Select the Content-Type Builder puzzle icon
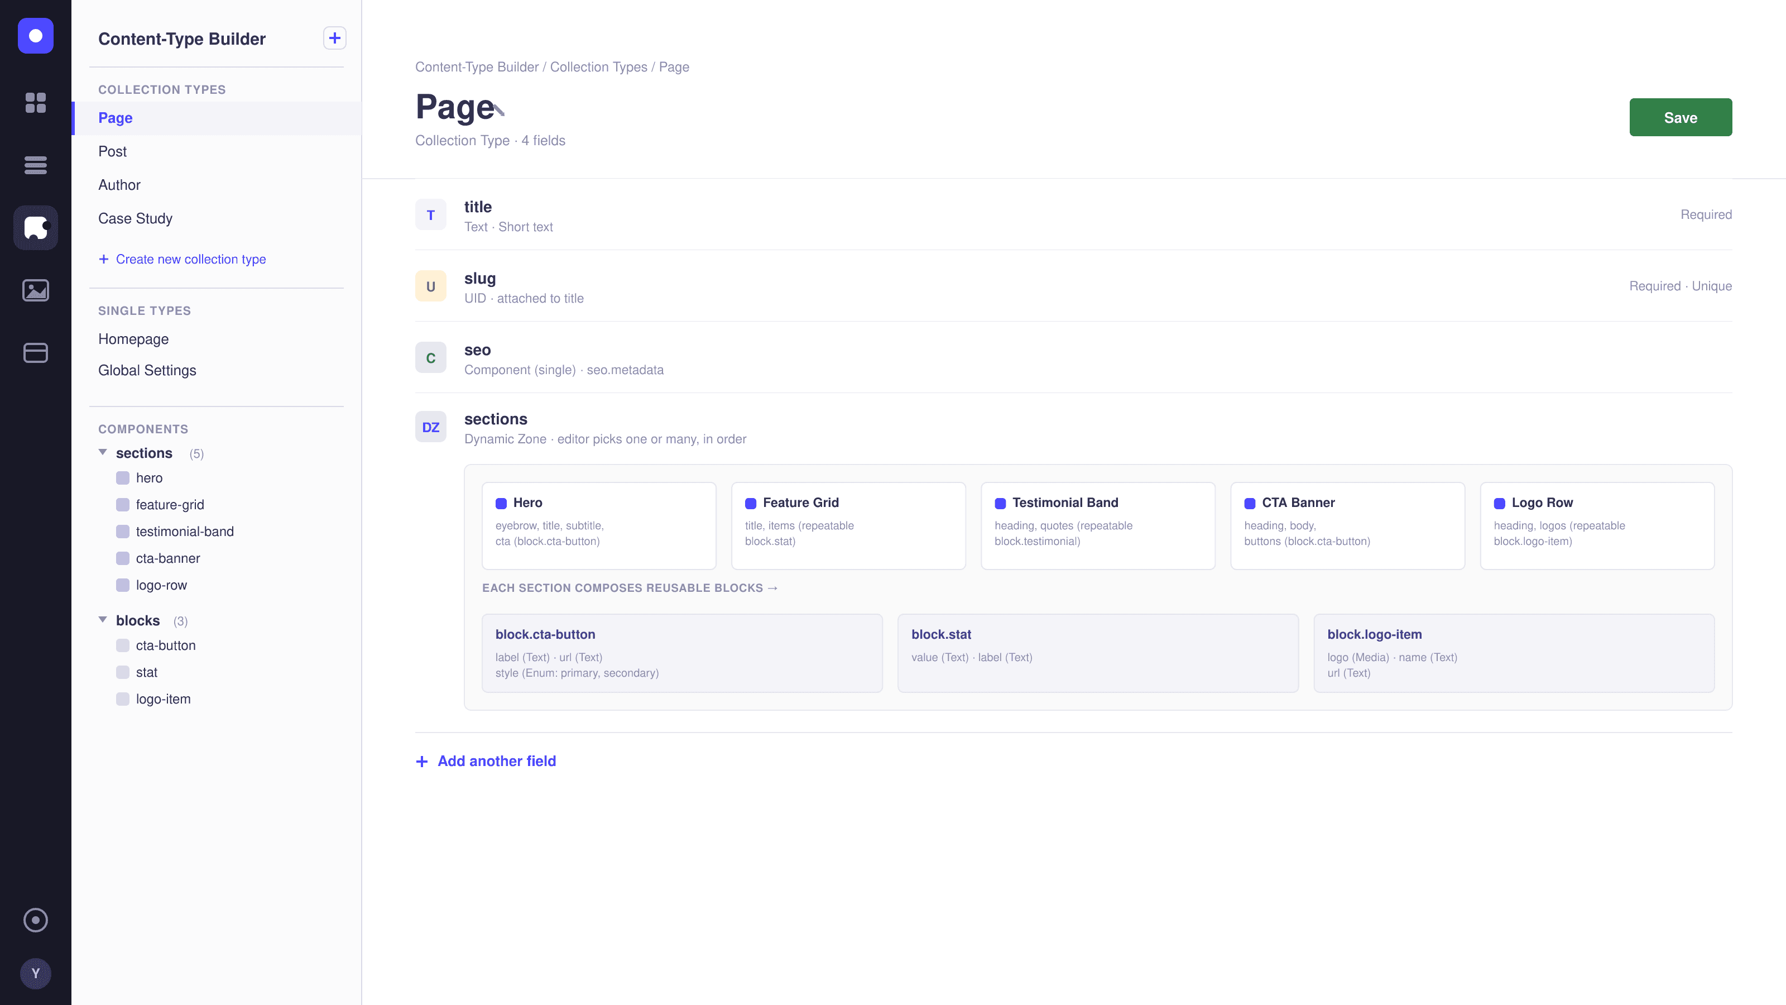The width and height of the screenshot is (1786, 1005). pos(35,227)
